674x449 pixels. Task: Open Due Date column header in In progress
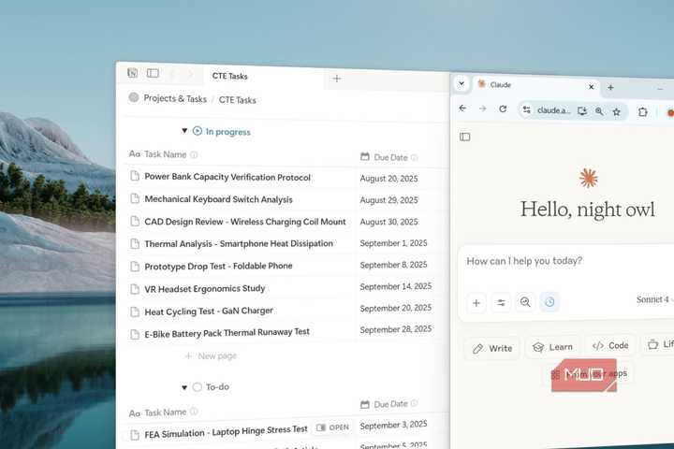[390, 157]
